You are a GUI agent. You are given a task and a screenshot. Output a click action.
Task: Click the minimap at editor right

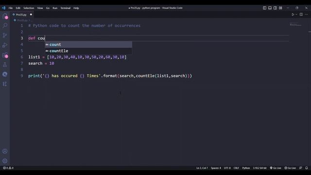pos(295,25)
